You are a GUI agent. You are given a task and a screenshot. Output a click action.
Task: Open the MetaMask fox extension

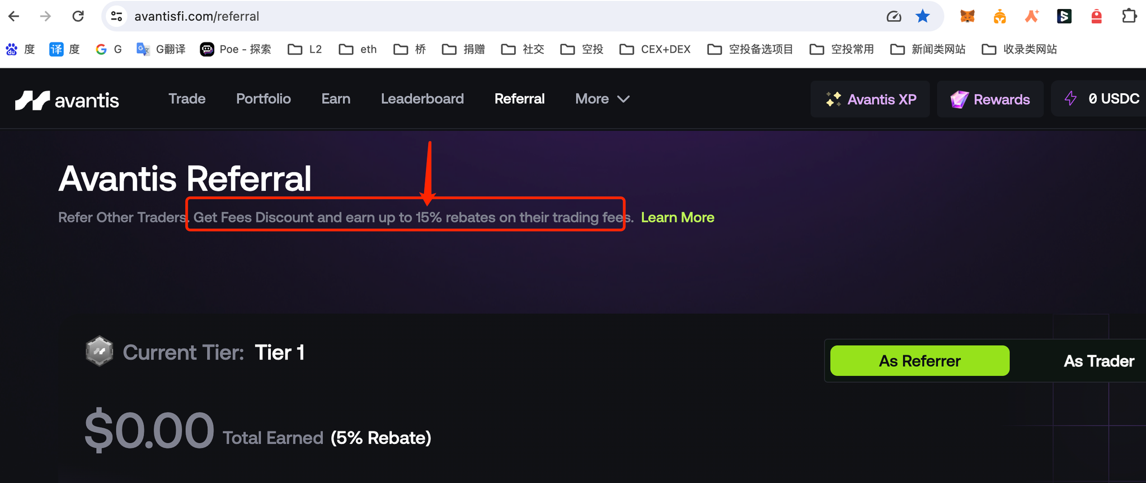(x=967, y=16)
